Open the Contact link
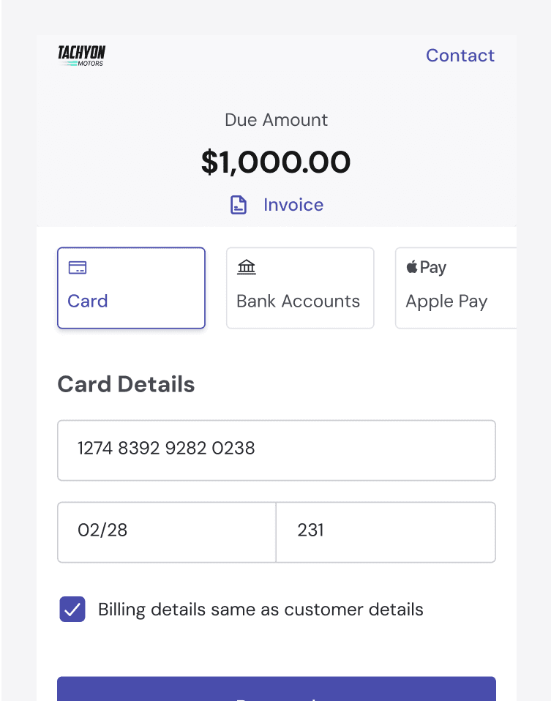Screen dimensions: 551x701 pos(460,56)
